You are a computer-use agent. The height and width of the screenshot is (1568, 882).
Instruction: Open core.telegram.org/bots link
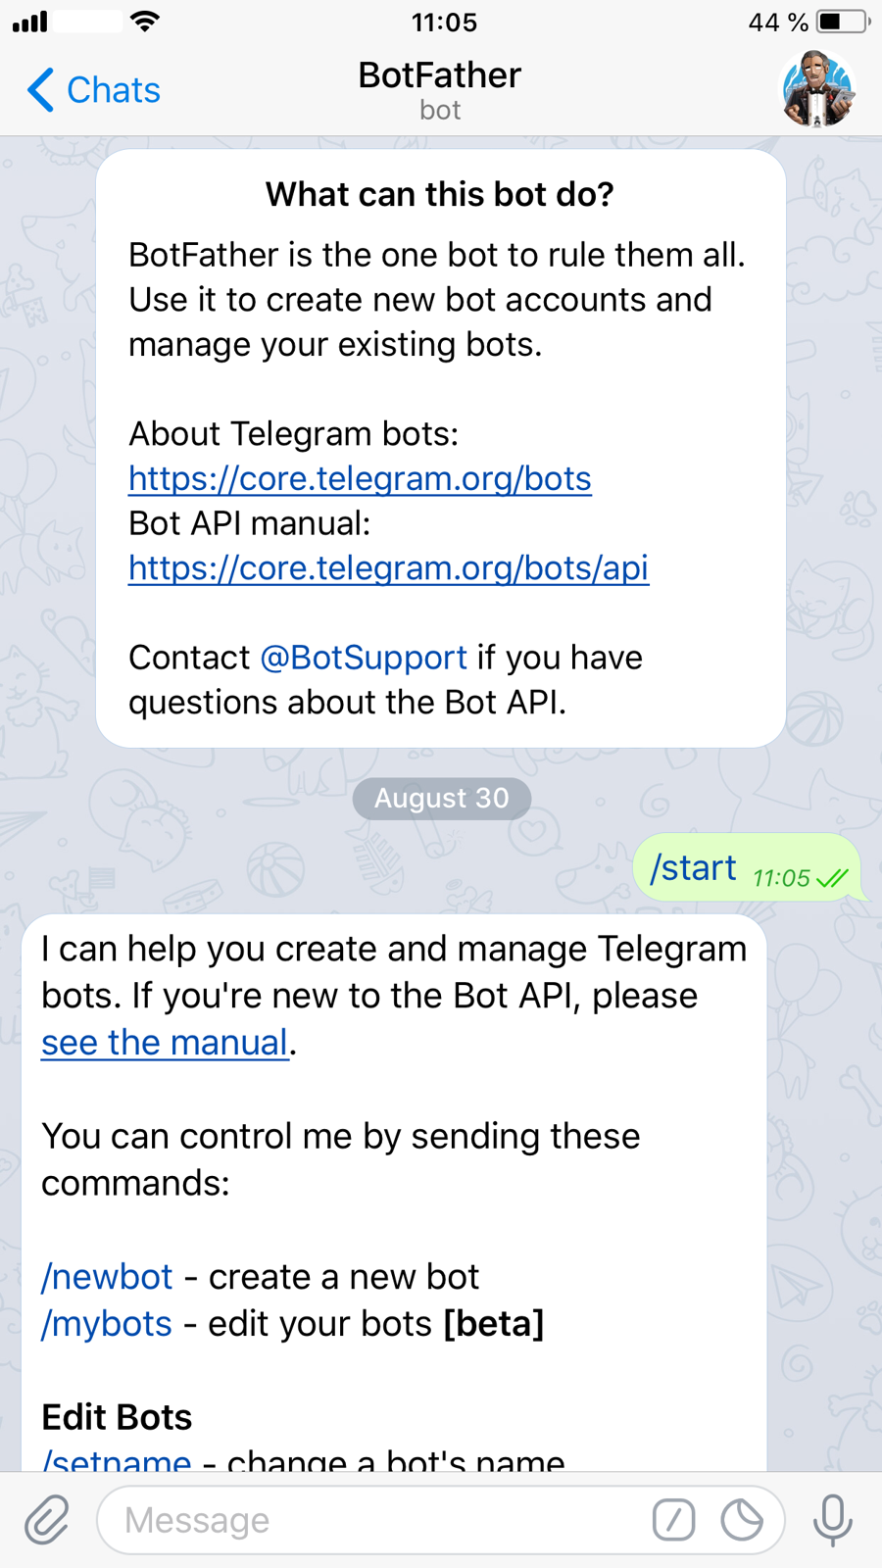pos(360,478)
